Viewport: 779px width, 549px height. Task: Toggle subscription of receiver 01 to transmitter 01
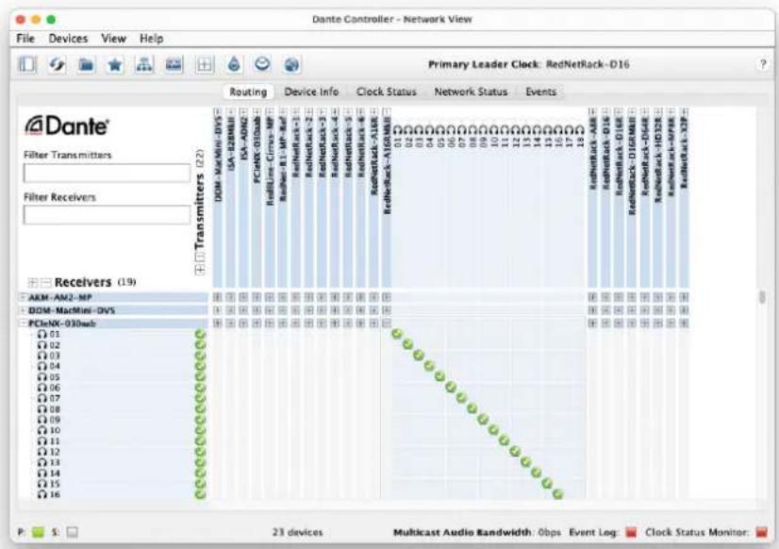tap(397, 334)
